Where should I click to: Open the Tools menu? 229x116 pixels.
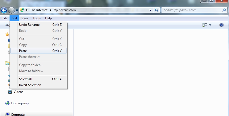(37, 18)
